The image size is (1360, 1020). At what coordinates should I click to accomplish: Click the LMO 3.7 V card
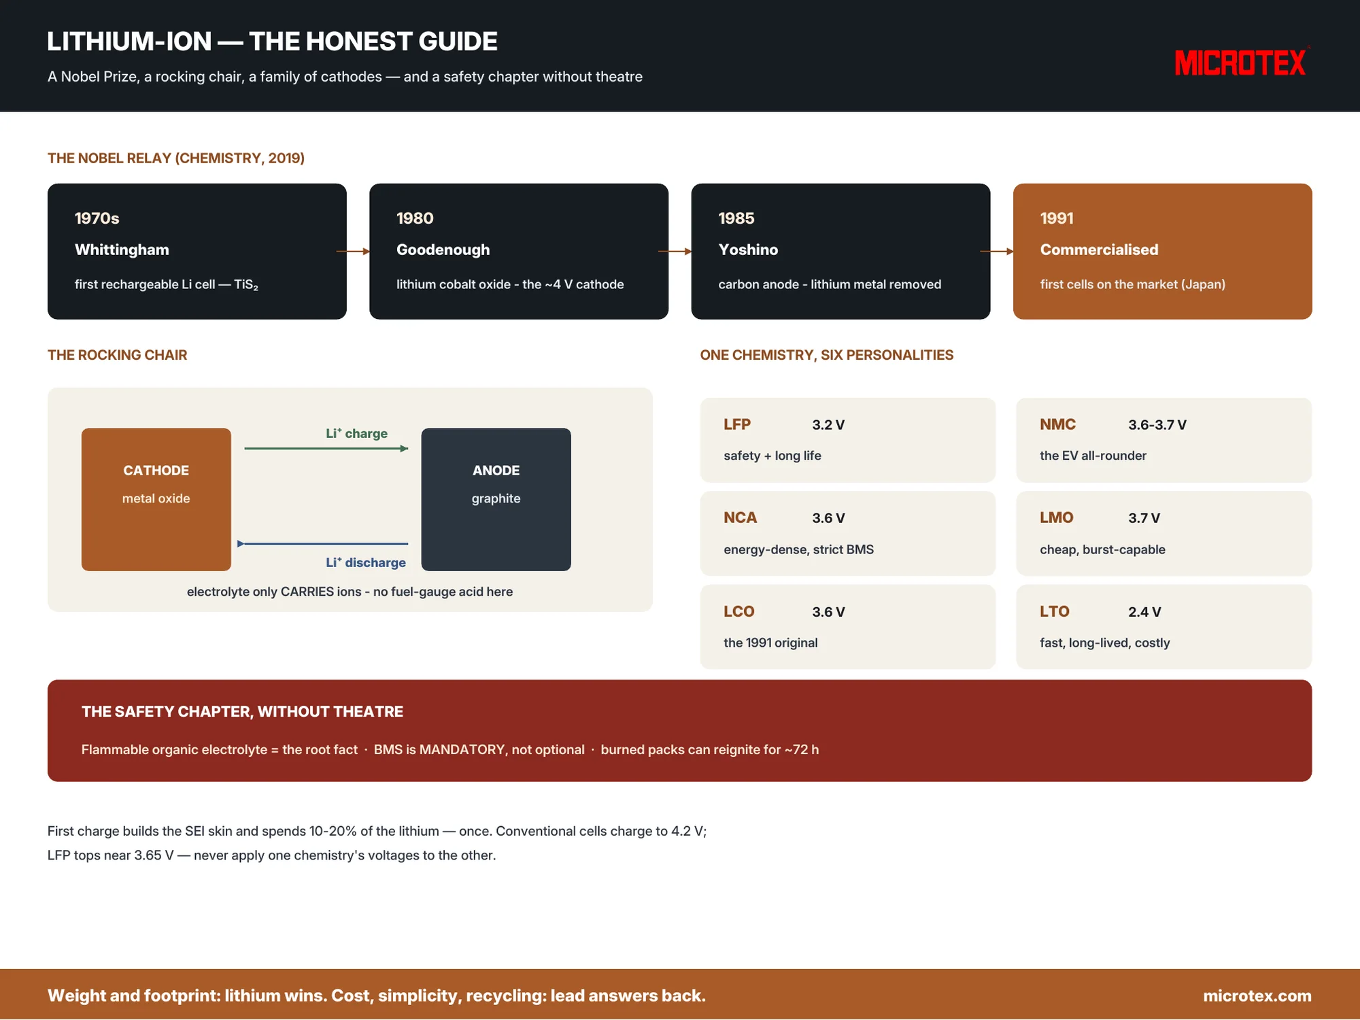coord(1163,533)
